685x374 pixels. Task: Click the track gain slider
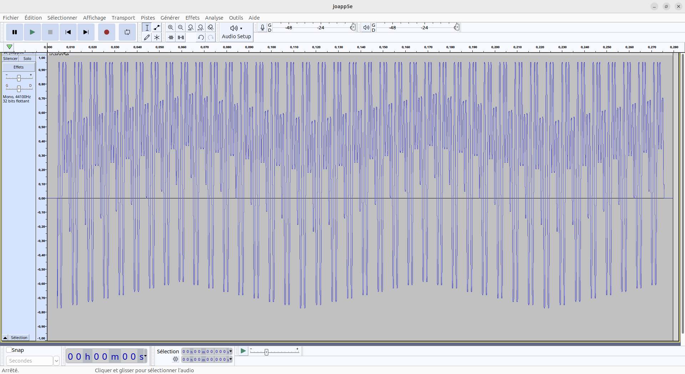click(x=19, y=78)
